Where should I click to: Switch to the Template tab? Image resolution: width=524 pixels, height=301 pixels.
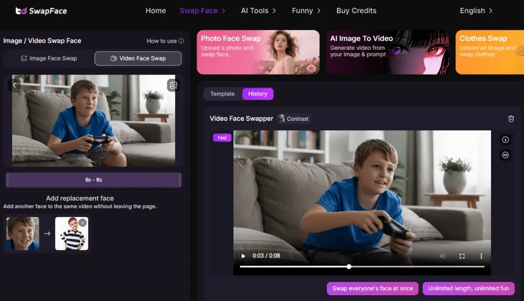pos(222,94)
